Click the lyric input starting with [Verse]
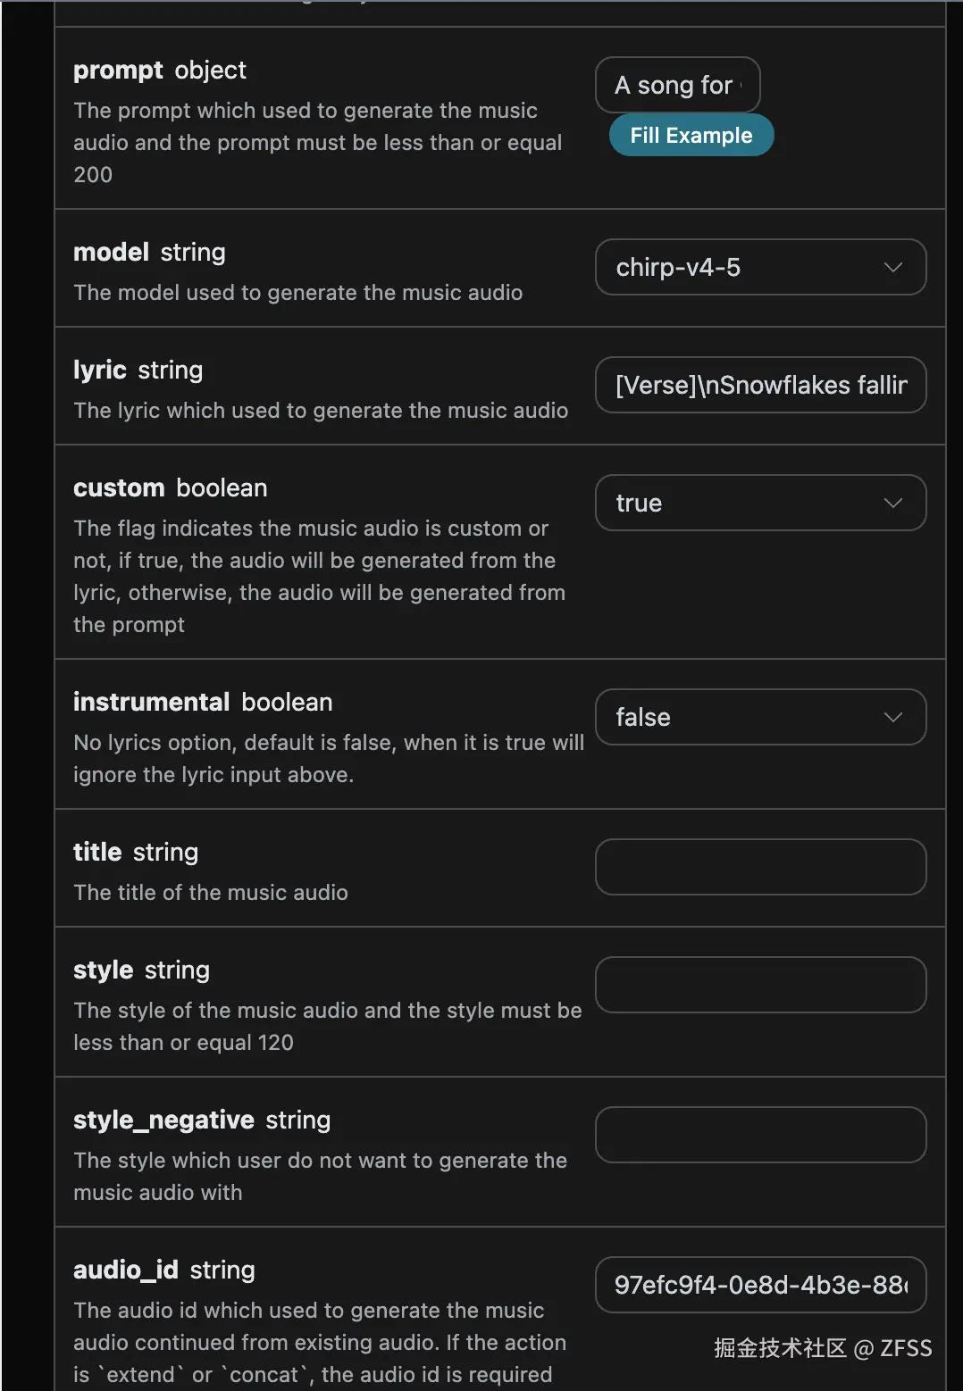 click(x=760, y=385)
